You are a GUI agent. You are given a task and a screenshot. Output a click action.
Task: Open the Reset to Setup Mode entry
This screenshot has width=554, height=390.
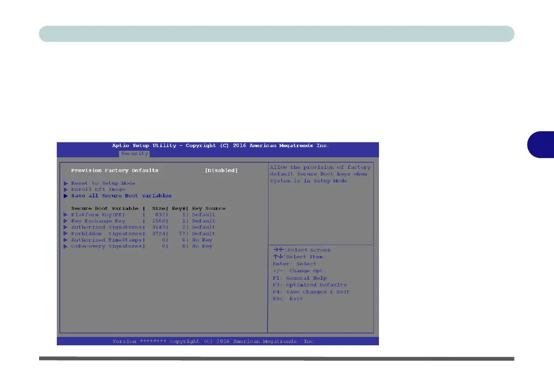pos(103,183)
